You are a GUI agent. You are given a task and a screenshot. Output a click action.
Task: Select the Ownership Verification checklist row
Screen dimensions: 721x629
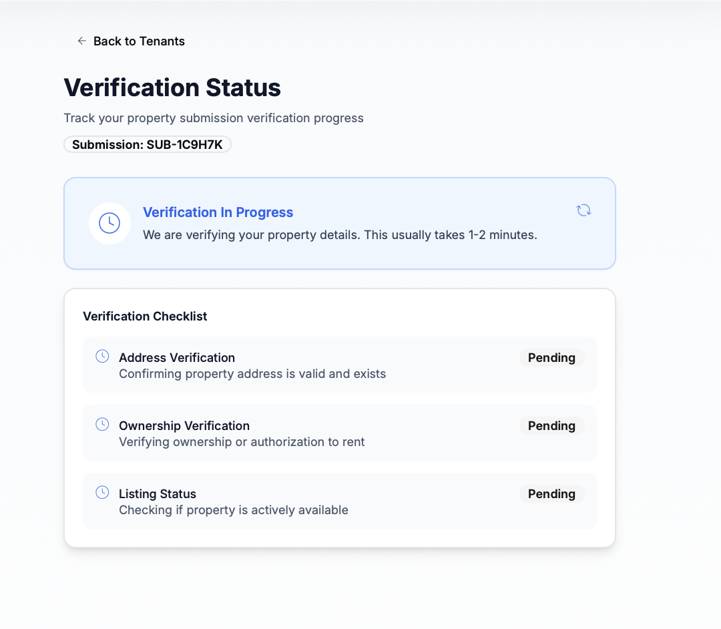click(x=339, y=433)
